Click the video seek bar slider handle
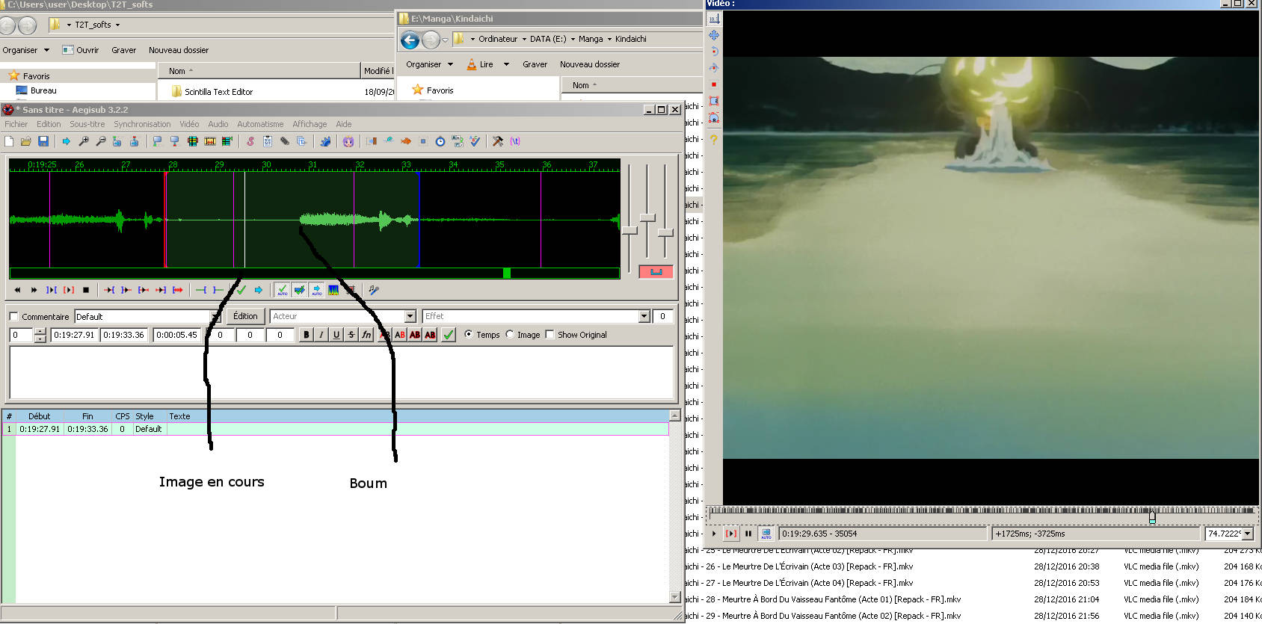The height and width of the screenshot is (624, 1262). tap(1152, 516)
